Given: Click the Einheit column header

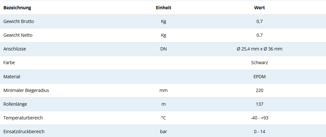Looking at the screenshot, I should click(163, 8).
